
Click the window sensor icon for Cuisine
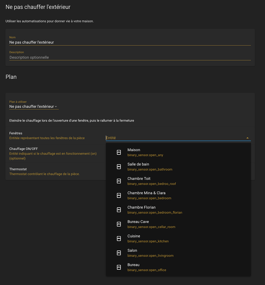point(119,238)
